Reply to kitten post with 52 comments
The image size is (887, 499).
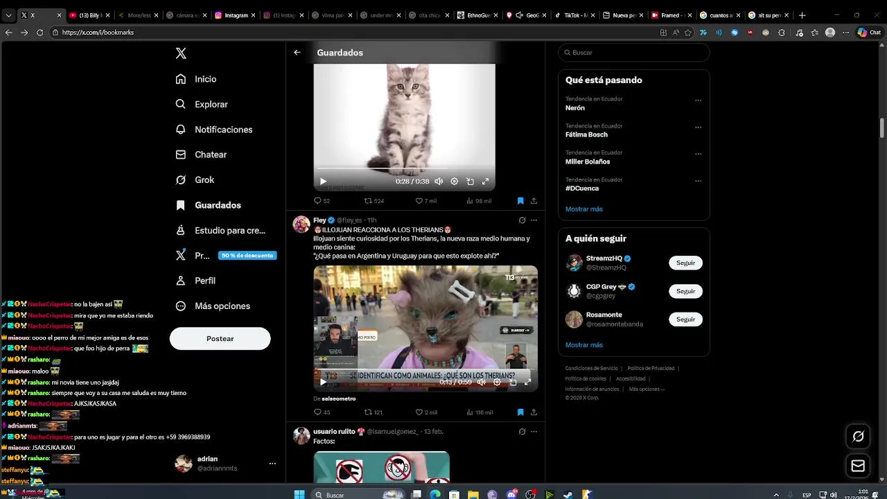pyautogui.click(x=322, y=201)
